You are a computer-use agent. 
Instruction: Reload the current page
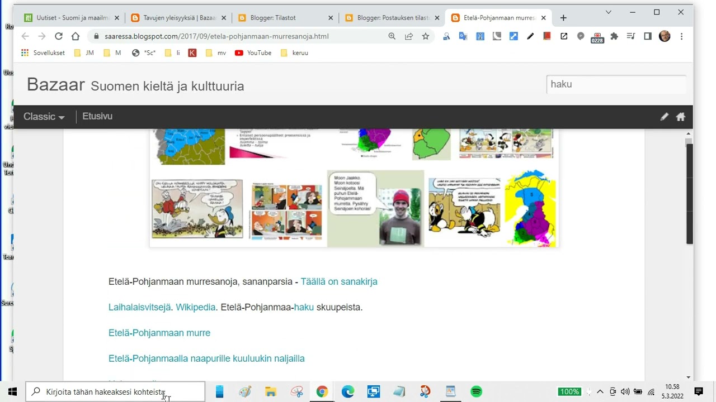[58, 36]
